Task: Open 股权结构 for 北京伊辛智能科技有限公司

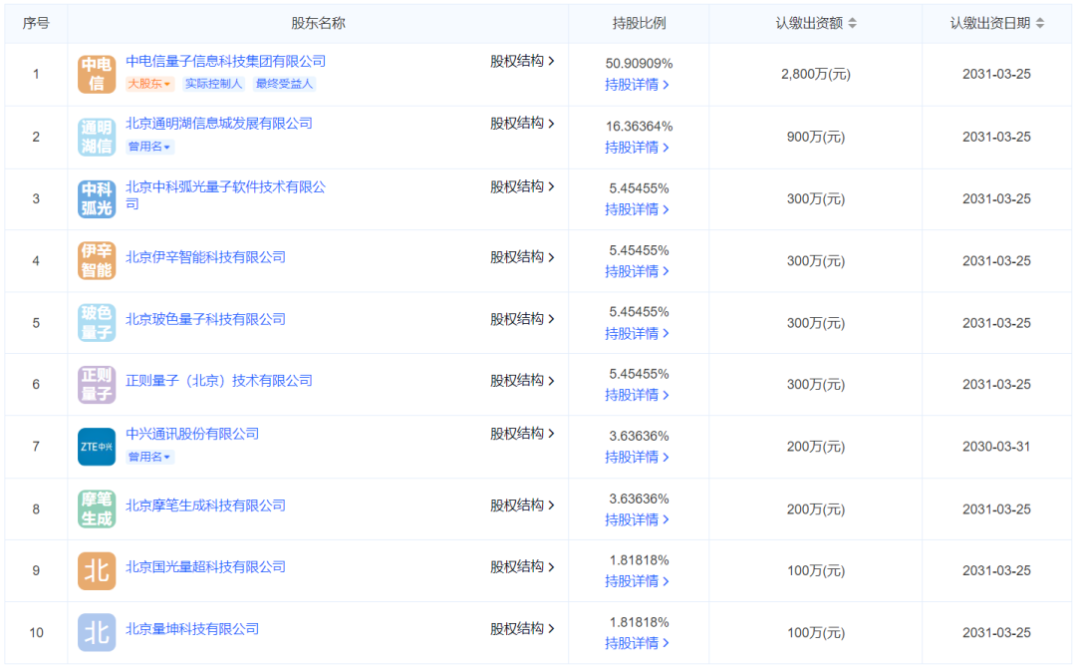Action: 522,257
